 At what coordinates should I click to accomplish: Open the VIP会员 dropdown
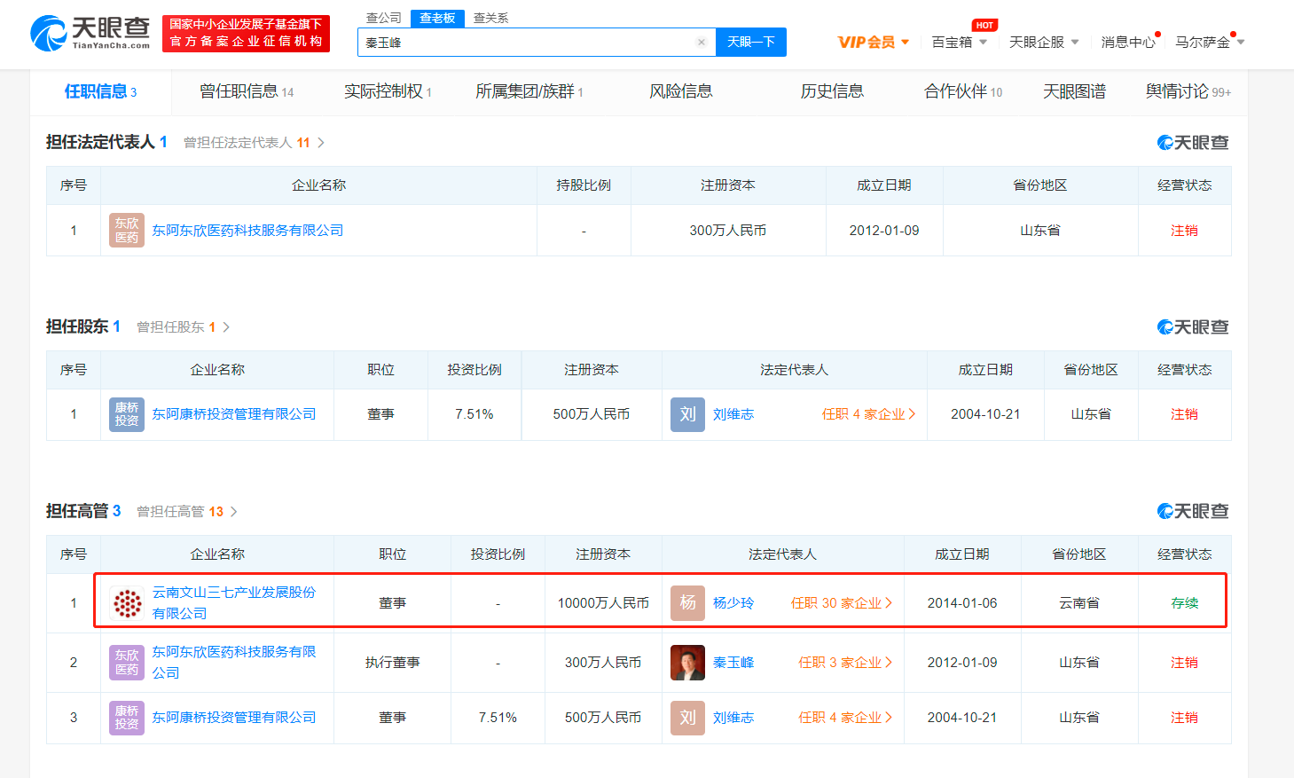(x=874, y=42)
